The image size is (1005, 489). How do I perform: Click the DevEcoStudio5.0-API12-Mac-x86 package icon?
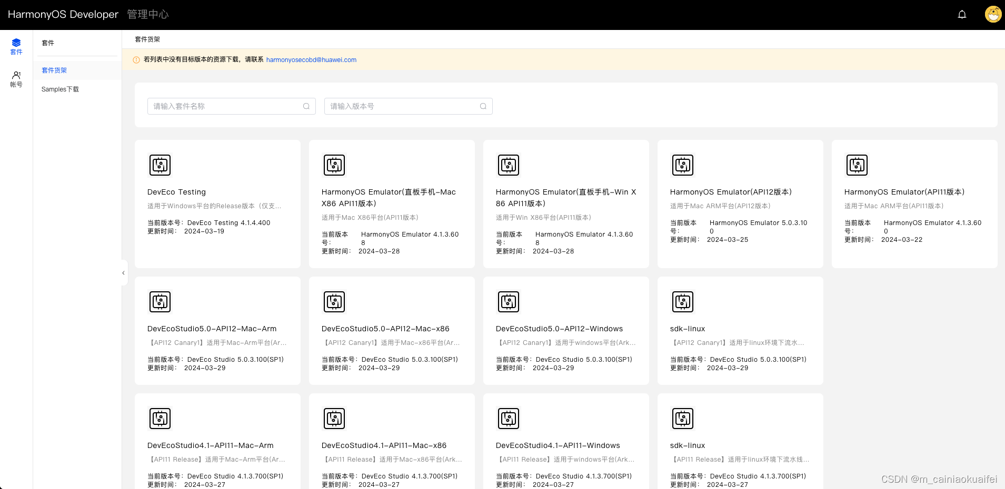334,302
